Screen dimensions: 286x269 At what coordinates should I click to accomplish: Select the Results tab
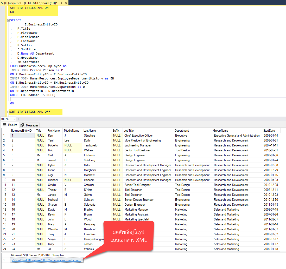(12, 125)
